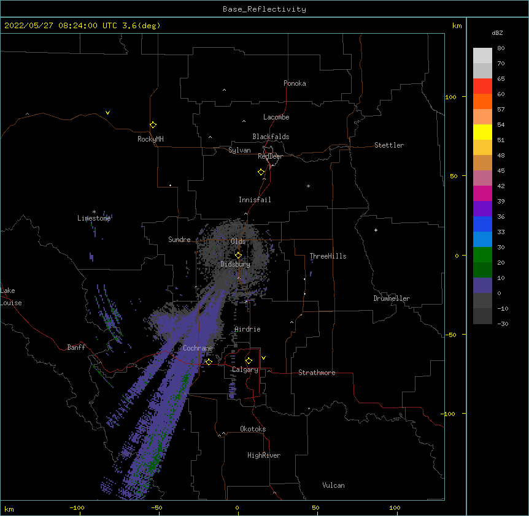The image size is (529, 516).
Task: Click the Limestone label
Action: (94, 218)
